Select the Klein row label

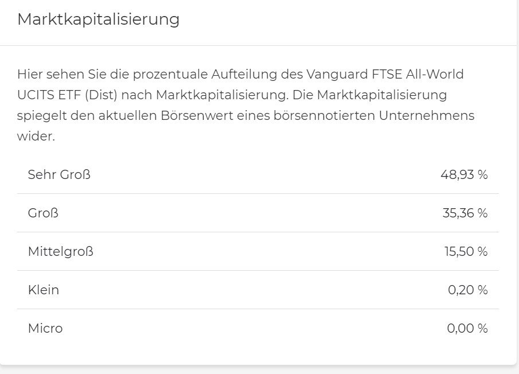(x=43, y=290)
